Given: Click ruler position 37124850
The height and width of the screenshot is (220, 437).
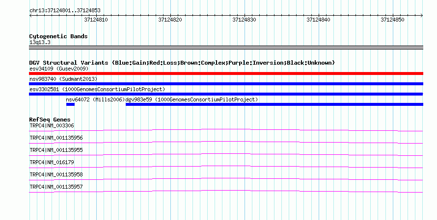Looking at the screenshot, I should [x=392, y=20].
